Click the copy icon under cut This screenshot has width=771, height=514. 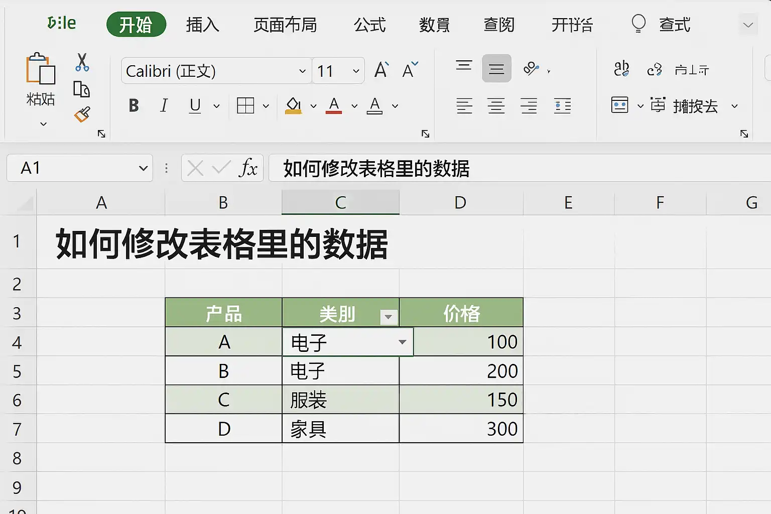click(81, 89)
